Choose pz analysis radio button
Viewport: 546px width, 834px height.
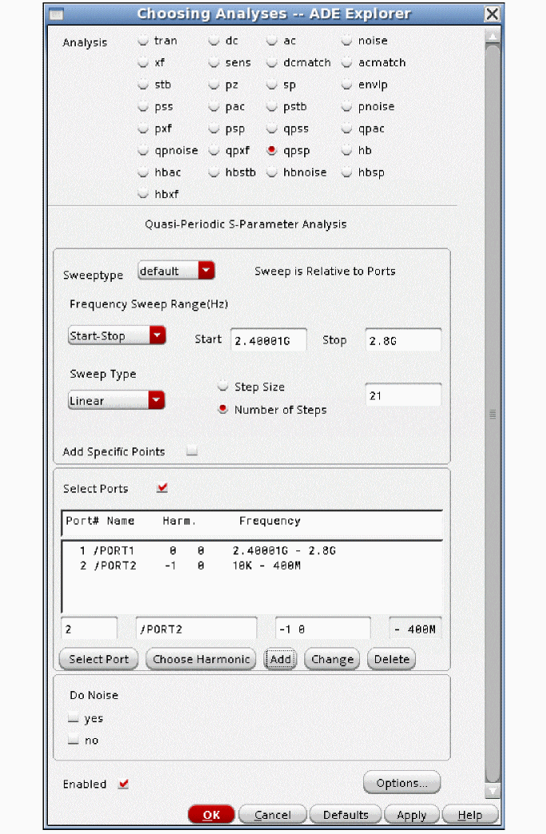tap(214, 85)
